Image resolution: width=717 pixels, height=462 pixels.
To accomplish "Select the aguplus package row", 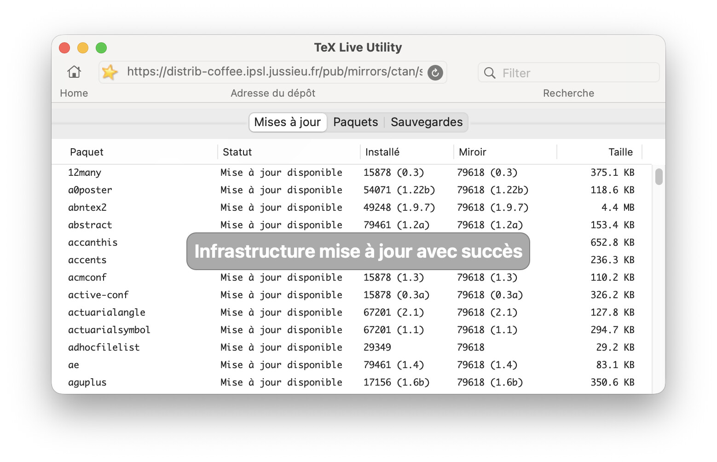I will 352,382.
